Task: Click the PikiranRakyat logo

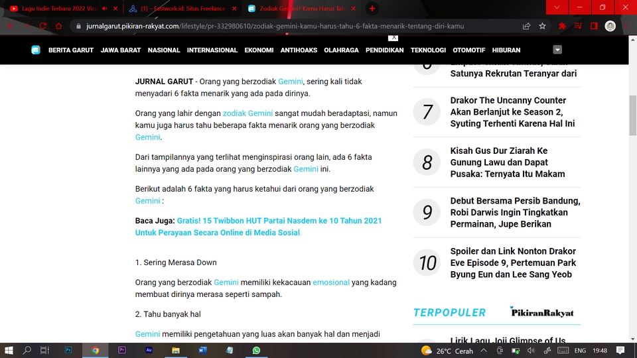Action: pos(541,312)
